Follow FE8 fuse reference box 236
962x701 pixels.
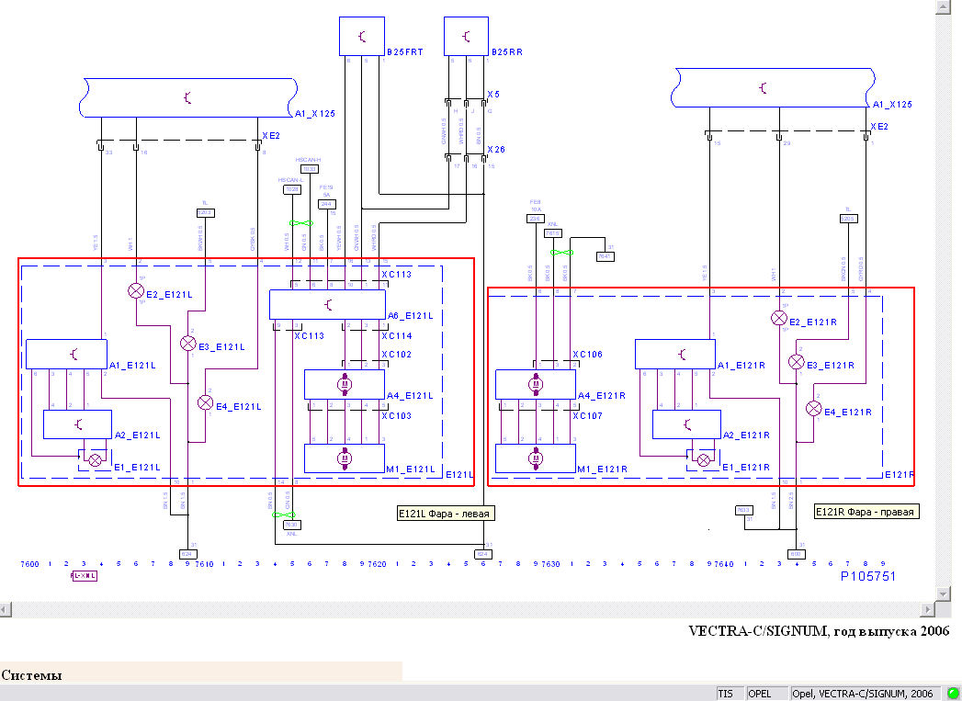point(536,219)
